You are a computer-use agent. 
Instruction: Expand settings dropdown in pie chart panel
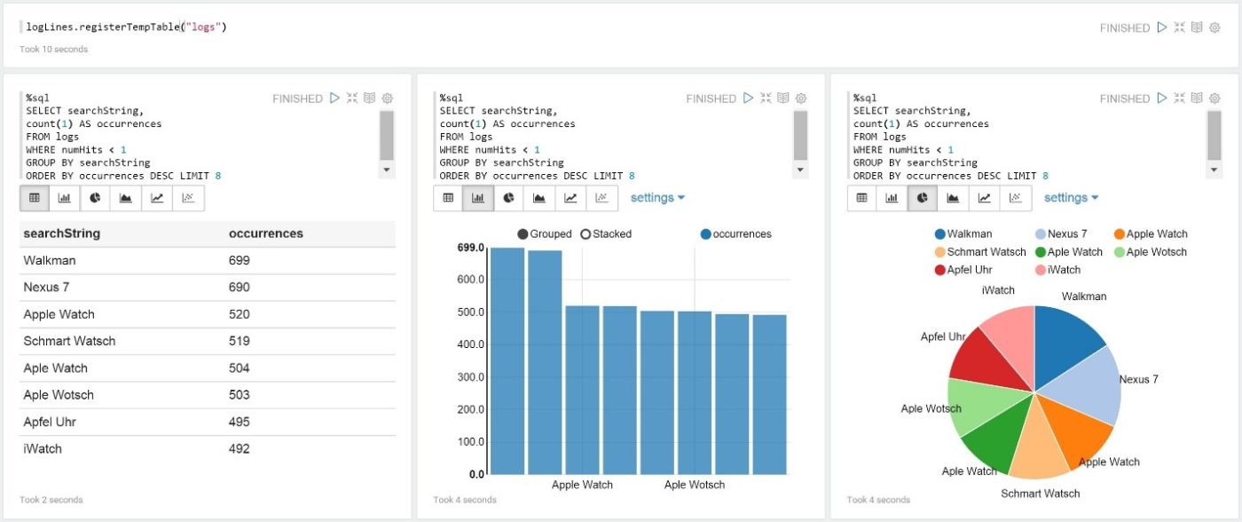pyautogui.click(x=1071, y=198)
